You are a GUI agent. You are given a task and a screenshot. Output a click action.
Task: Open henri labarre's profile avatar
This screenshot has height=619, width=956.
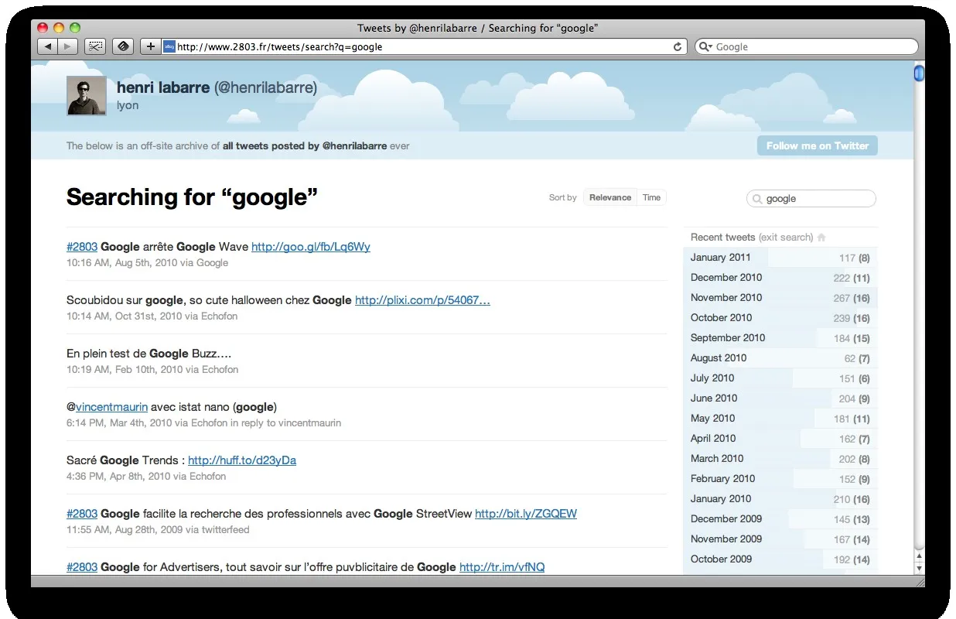(87, 96)
